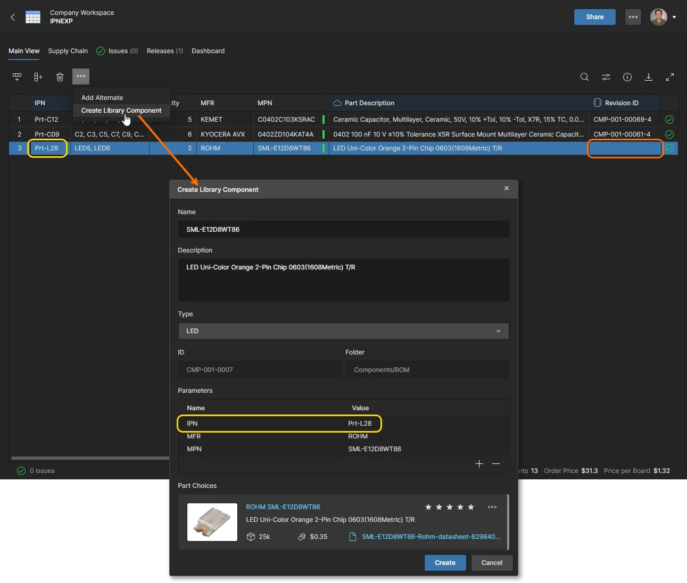Click the download BOM icon
The width and height of the screenshot is (687, 583).
click(x=649, y=77)
